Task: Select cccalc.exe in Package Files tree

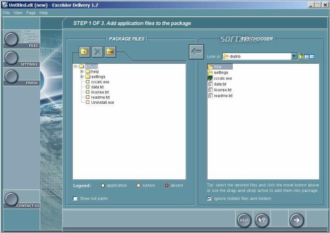Action: [100, 82]
